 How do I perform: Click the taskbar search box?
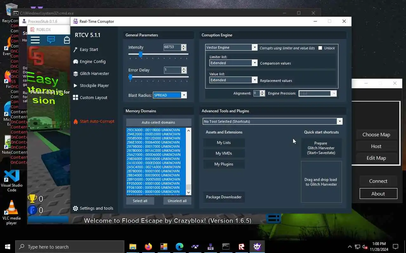[70, 247]
